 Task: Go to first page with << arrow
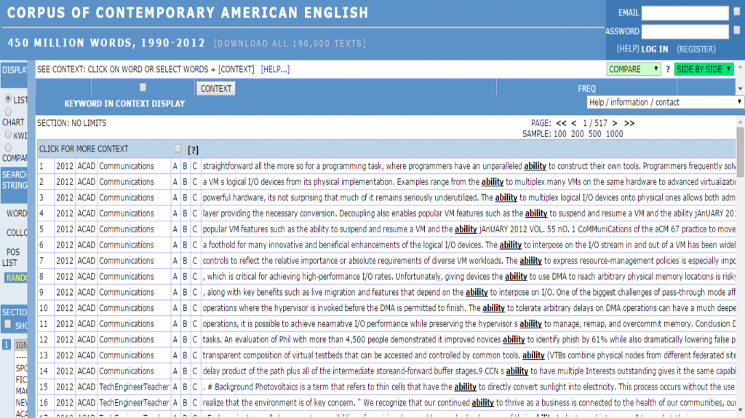[x=561, y=123]
